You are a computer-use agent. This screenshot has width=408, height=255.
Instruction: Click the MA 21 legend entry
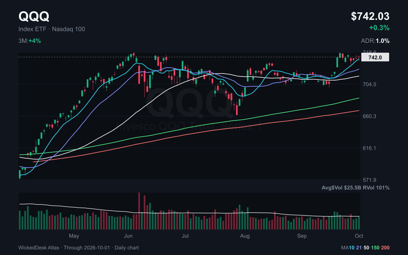(359, 248)
